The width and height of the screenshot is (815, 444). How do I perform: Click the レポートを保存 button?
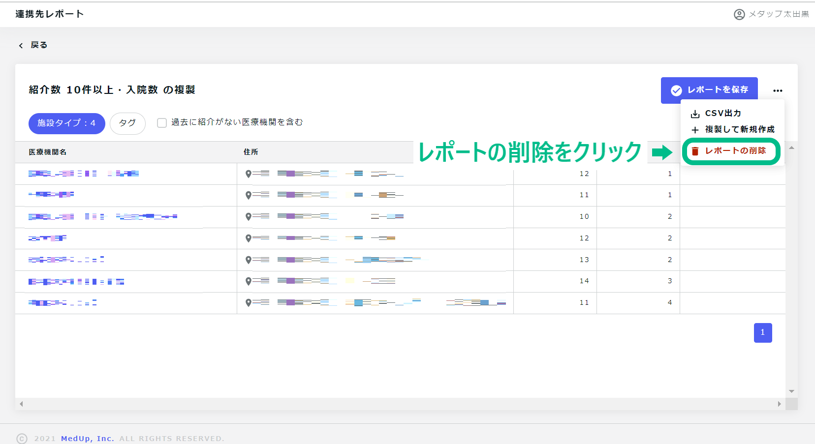click(709, 90)
